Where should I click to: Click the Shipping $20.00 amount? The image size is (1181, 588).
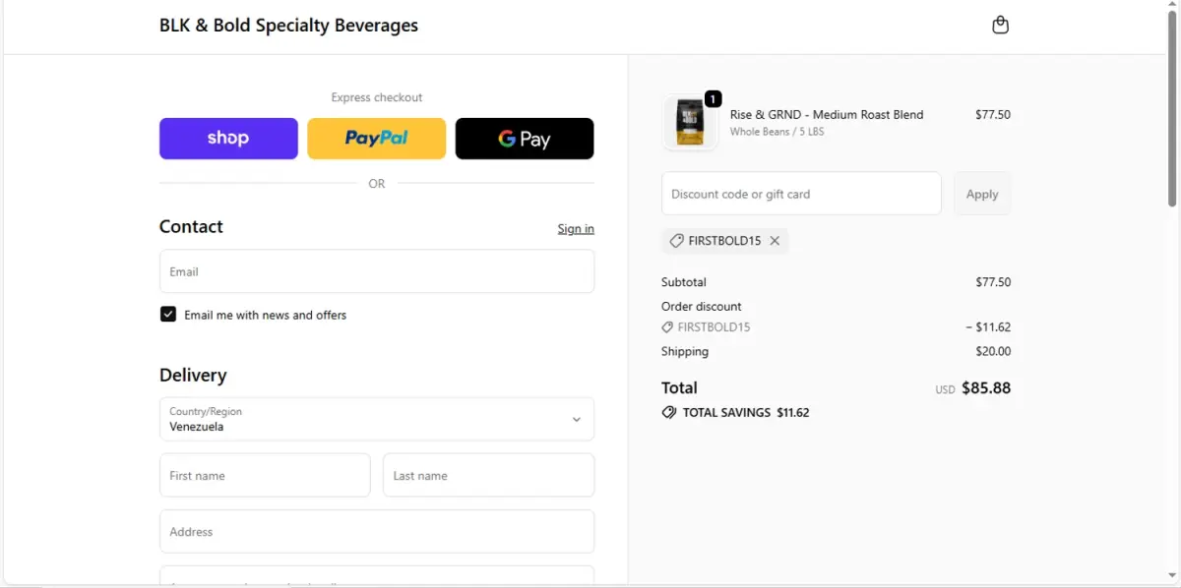[x=993, y=352]
